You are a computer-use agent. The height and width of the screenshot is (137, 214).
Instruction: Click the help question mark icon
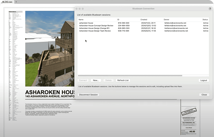point(210,9)
